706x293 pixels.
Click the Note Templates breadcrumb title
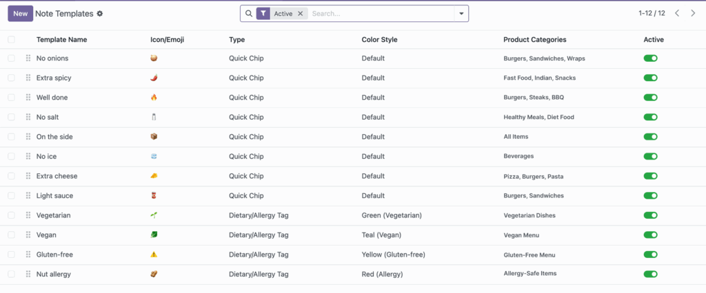pyautogui.click(x=64, y=14)
